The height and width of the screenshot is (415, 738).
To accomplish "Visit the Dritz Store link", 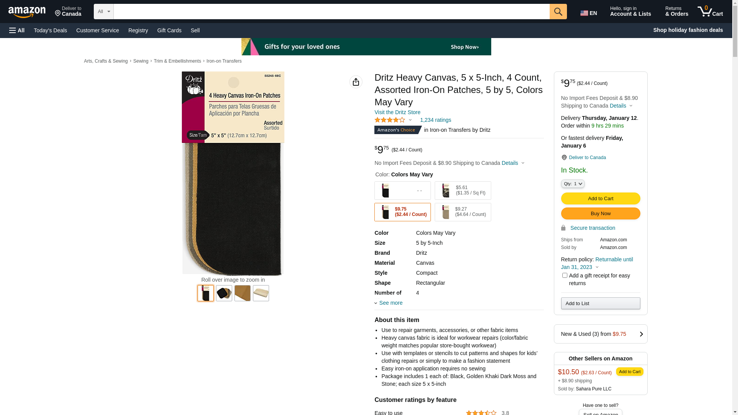I will coord(397,112).
